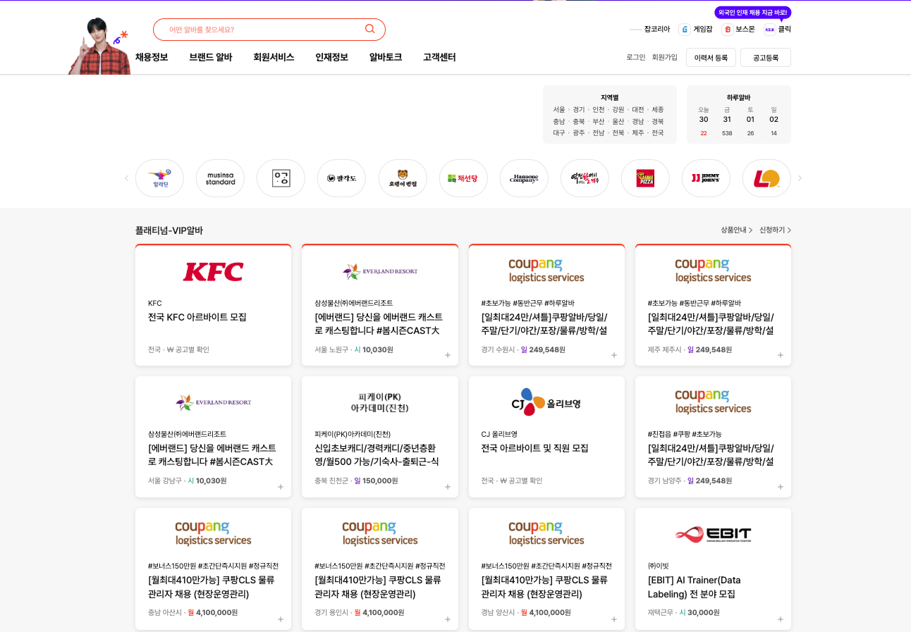Open the 전국 아르바이트 및 직원 모집 posting
Screen dimensions: 911x632
pyautogui.click(x=534, y=448)
